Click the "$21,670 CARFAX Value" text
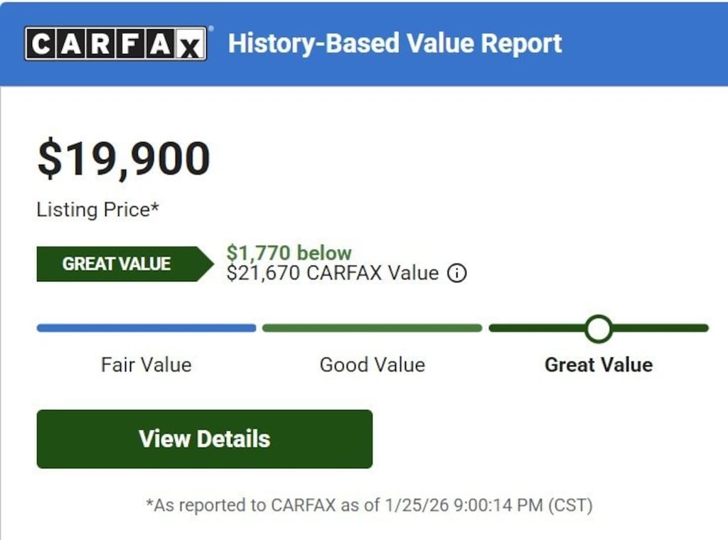 click(x=332, y=273)
